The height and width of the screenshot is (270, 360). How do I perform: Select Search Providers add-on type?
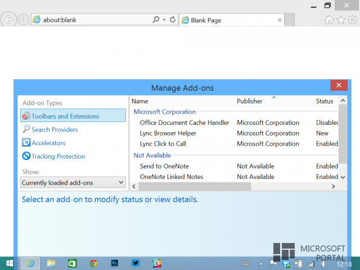[55, 130]
